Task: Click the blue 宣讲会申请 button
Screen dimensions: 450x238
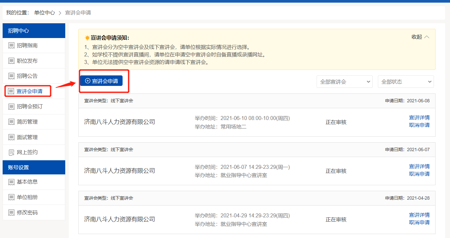Action: pos(101,81)
